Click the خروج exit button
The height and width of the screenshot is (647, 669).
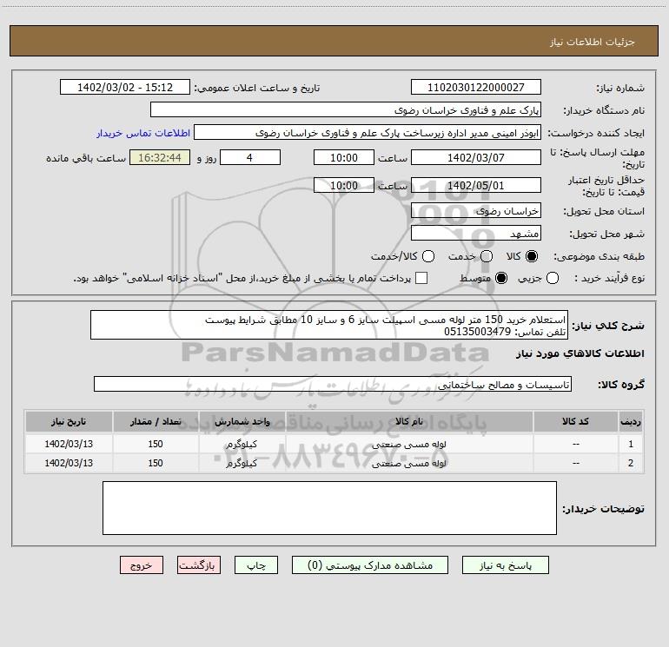[x=142, y=565]
